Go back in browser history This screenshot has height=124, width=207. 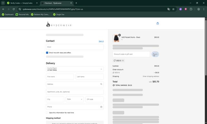[3, 9]
